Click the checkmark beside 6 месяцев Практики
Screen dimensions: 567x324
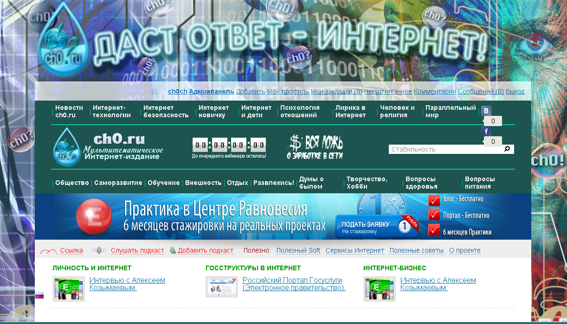pyautogui.click(x=434, y=230)
